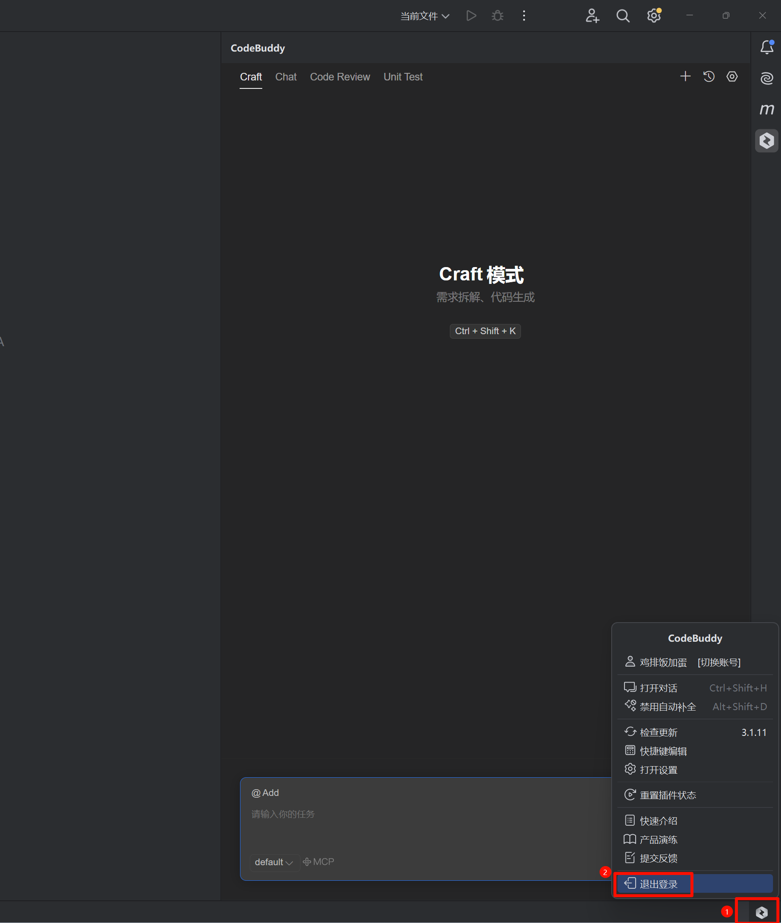Open the default model dropdown in input area

point(273,862)
